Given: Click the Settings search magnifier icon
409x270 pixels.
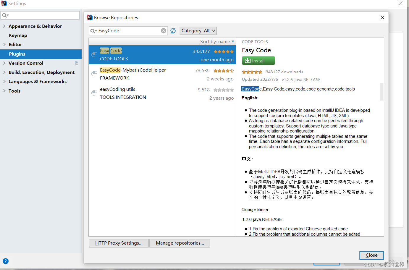Looking at the screenshot, I should pyautogui.click(x=5, y=15).
